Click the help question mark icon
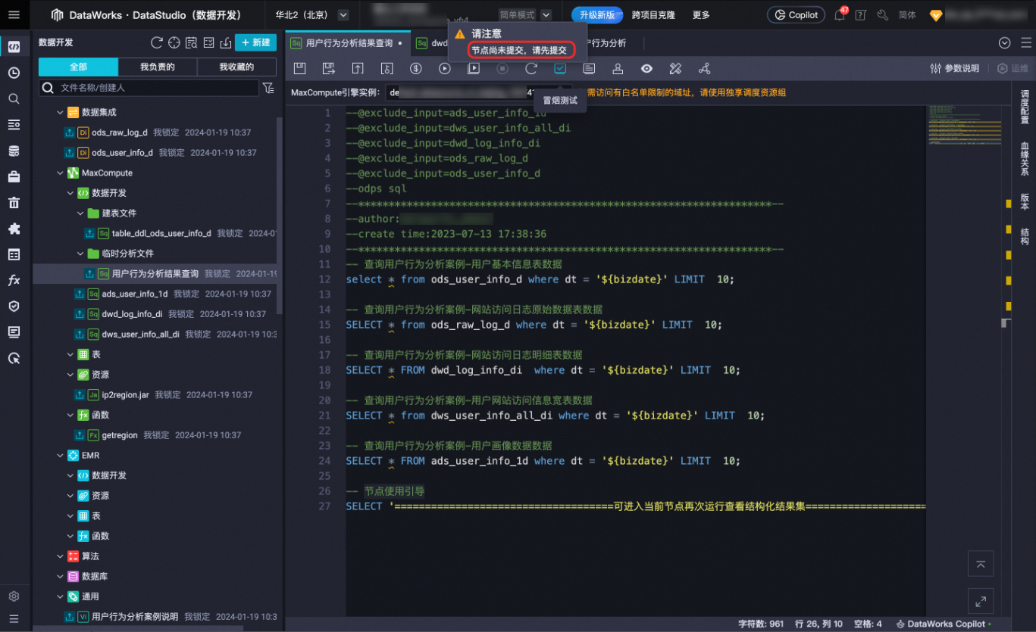Screen dimensions: 1036x632 tap(861, 14)
